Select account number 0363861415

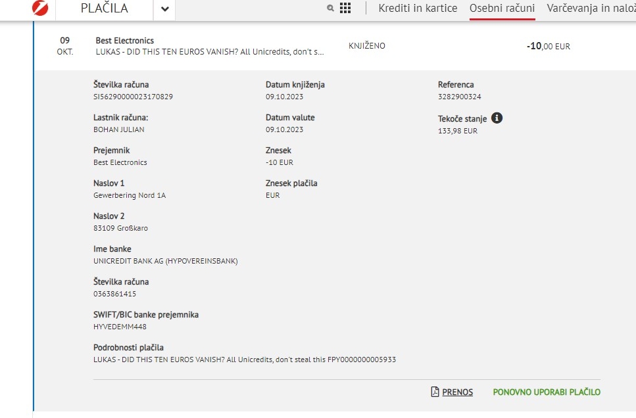tap(115, 294)
